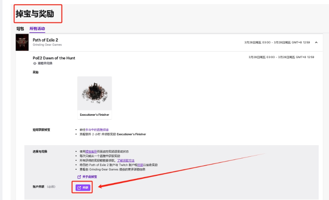Click the PoE2 Dawn of the Hunt heading
The height and width of the screenshot is (200, 329).
point(54,58)
